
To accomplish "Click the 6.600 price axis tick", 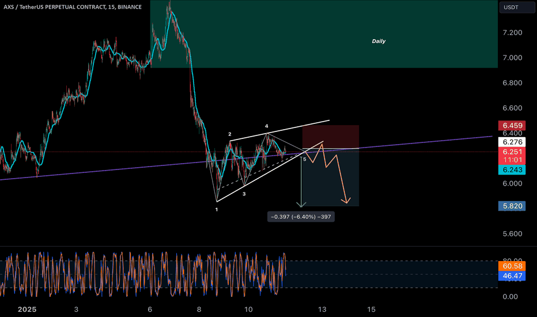I will click(x=512, y=108).
